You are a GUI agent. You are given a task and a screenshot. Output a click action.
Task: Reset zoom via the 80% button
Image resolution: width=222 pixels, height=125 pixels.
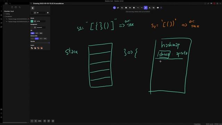[40, 121]
